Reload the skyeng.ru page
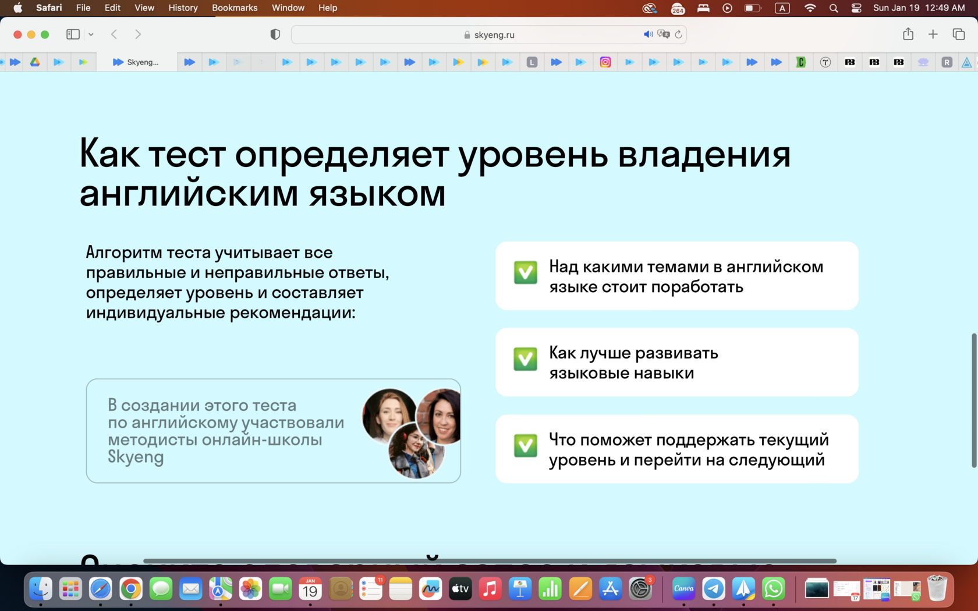 (678, 34)
